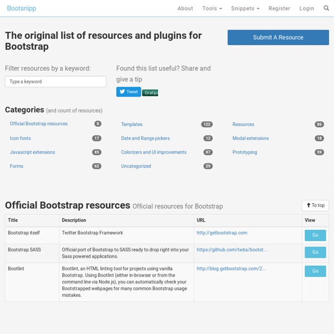This screenshot has width=334, height=334.
Task: Go to the Forms category
Action: coord(16,166)
